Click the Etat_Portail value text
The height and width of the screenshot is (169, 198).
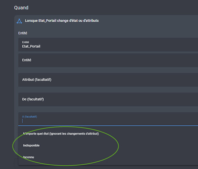click(x=31, y=46)
